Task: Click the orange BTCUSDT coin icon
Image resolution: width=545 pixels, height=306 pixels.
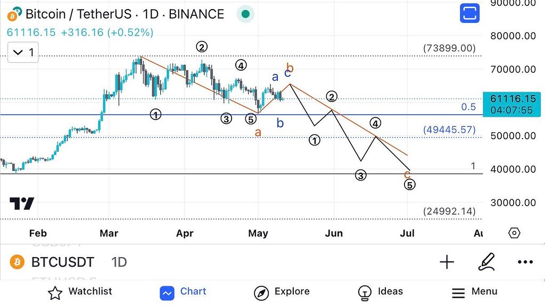Action: (x=18, y=262)
